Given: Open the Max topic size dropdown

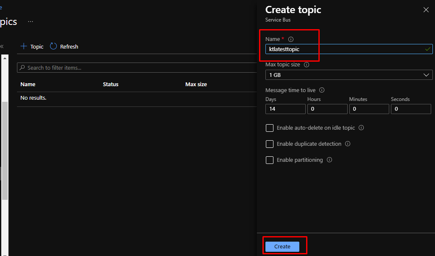Looking at the screenshot, I should (349, 75).
